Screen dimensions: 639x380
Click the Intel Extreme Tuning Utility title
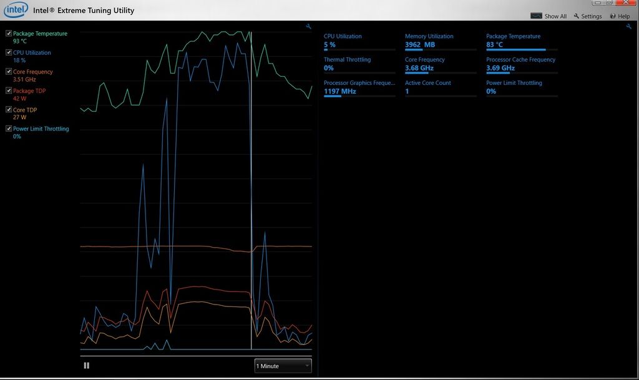click(x=84, y=10)
